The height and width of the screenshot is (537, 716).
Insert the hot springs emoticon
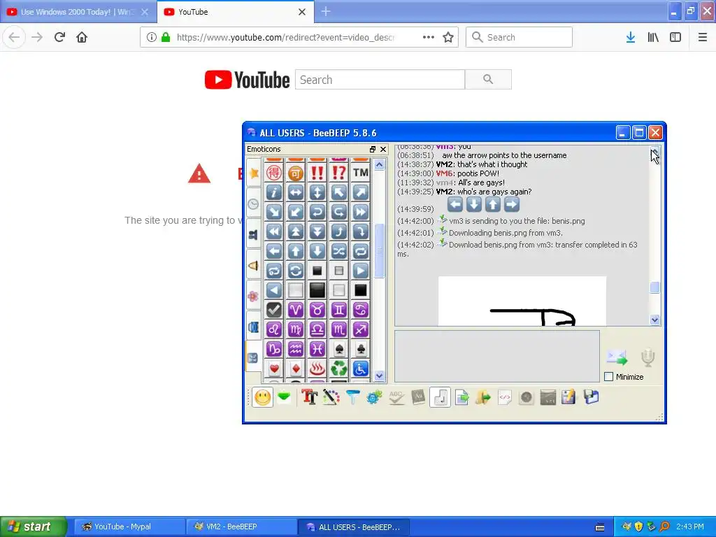pos(317,368)
